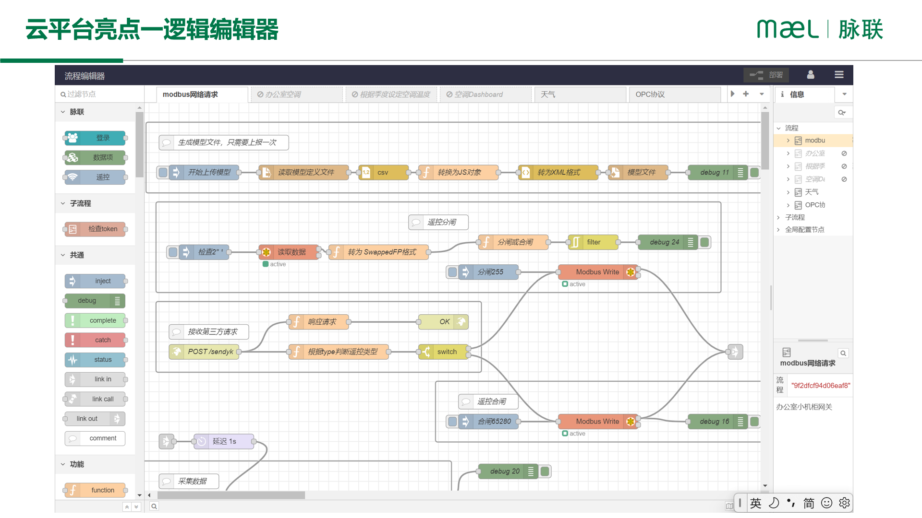Click the settings gear in input method bar

pyautogui.click(x=844, y=503)
